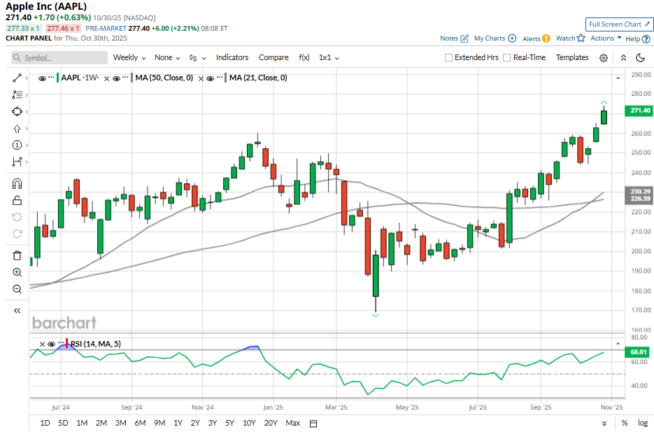Click the Full Screen Chart button
This screenshot has height=434, width=654.
[x=620, y=24]
